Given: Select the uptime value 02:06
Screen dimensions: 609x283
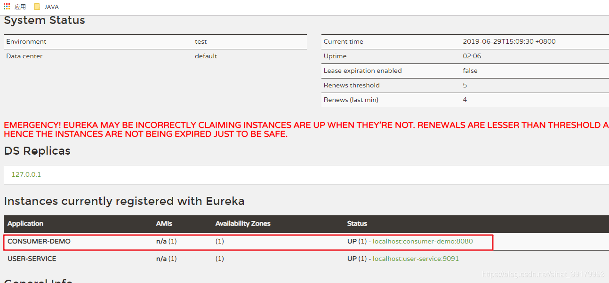Looking at the screenshot, I should click(472, 56).
